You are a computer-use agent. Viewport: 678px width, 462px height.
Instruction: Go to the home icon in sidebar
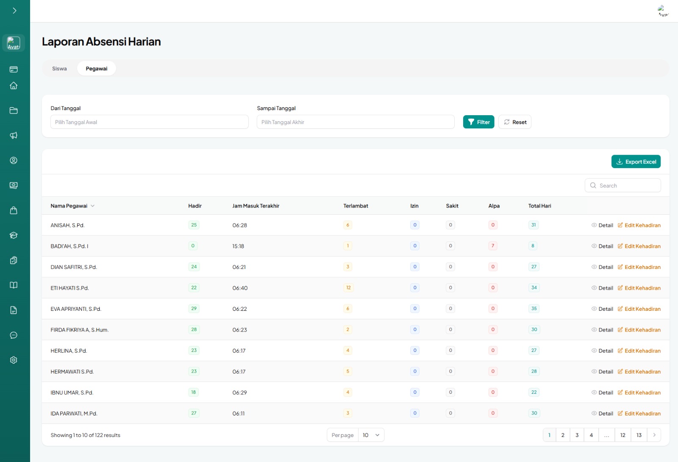14,86
